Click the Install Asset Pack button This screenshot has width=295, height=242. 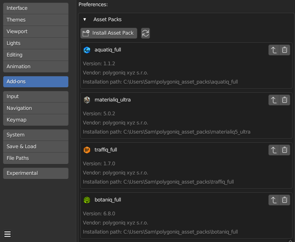pyautogui.click(x=108, y=33)
